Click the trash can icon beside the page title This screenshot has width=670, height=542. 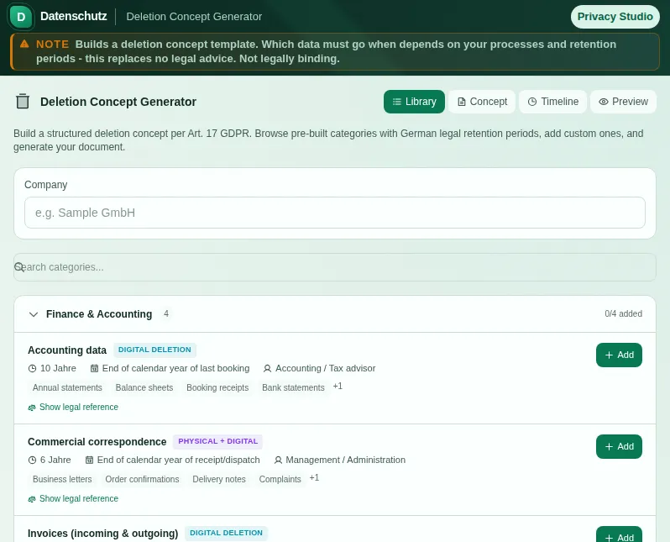[x=23, y=102]
